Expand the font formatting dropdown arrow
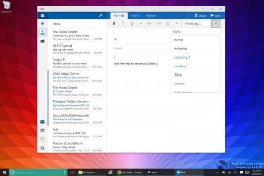Viewport: 264px width, 176px height. pos(140,24)
